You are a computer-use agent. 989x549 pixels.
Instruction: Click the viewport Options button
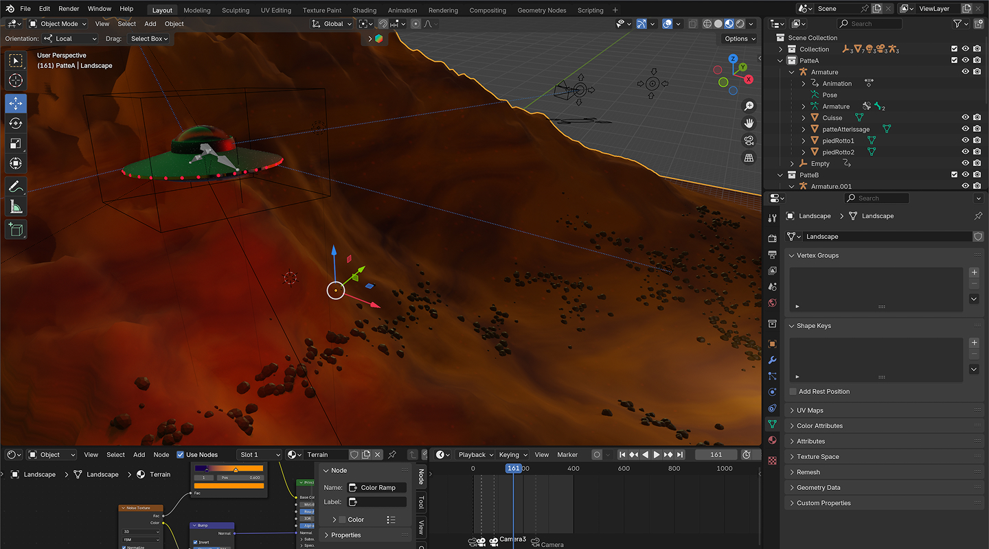pyautogui.click(x=739, y=39)
